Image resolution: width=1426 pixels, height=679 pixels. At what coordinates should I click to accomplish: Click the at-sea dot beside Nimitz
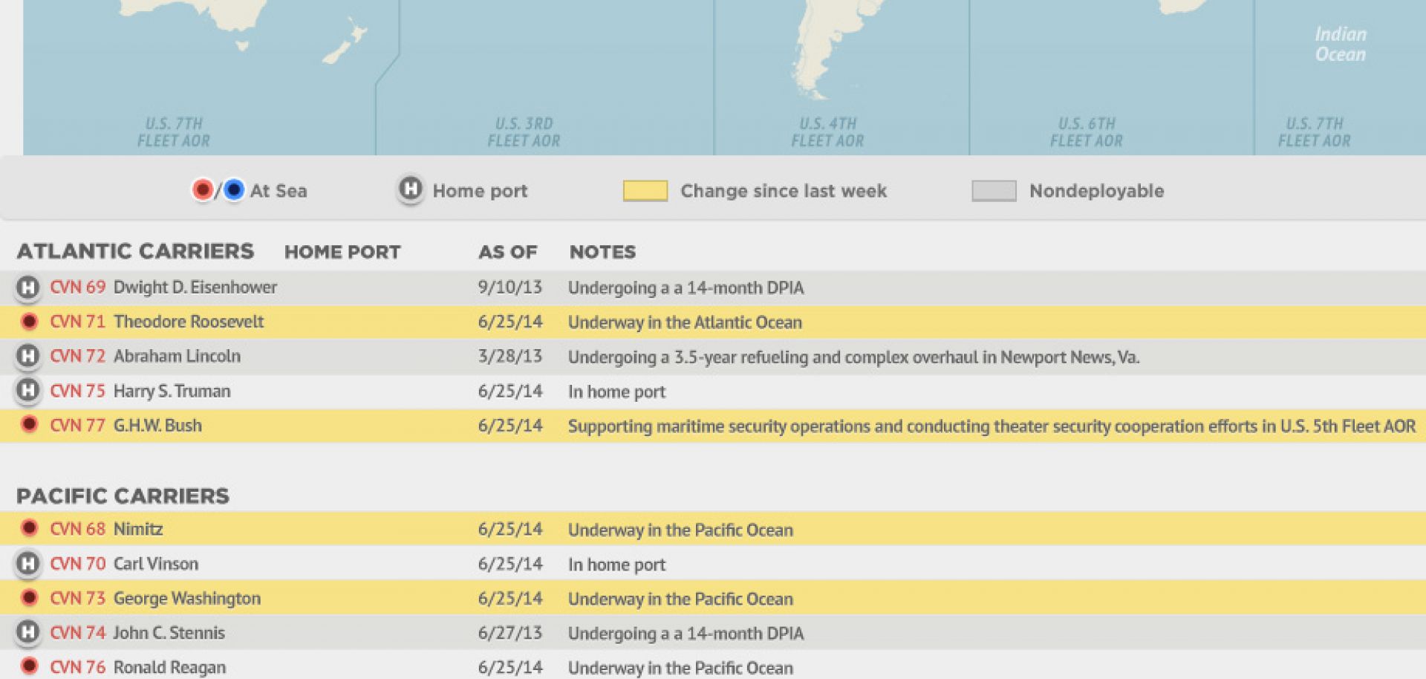[28, 529]
